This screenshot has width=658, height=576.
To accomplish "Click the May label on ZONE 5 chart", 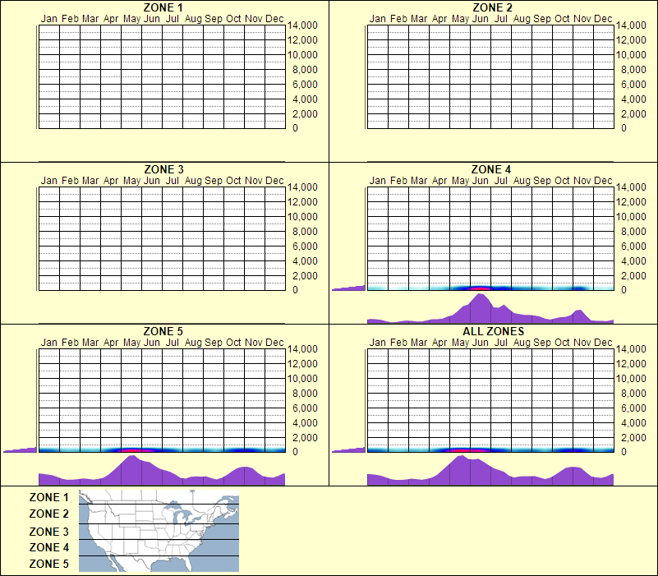I will click(x=131, y=343).
